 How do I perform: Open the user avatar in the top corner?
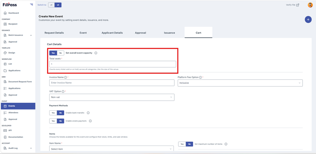(310, 5)
